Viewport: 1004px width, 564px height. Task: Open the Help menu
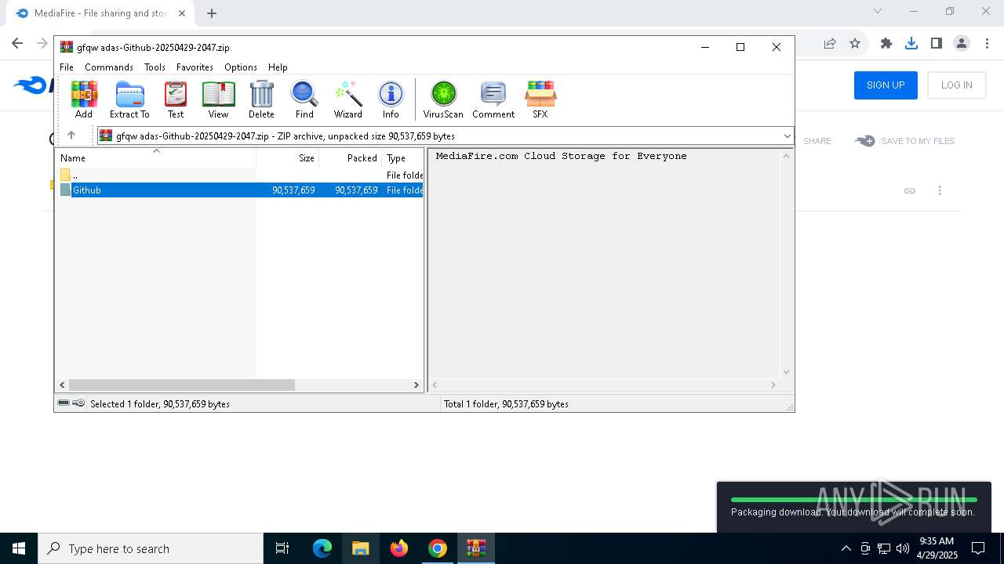tap(278, 67)
